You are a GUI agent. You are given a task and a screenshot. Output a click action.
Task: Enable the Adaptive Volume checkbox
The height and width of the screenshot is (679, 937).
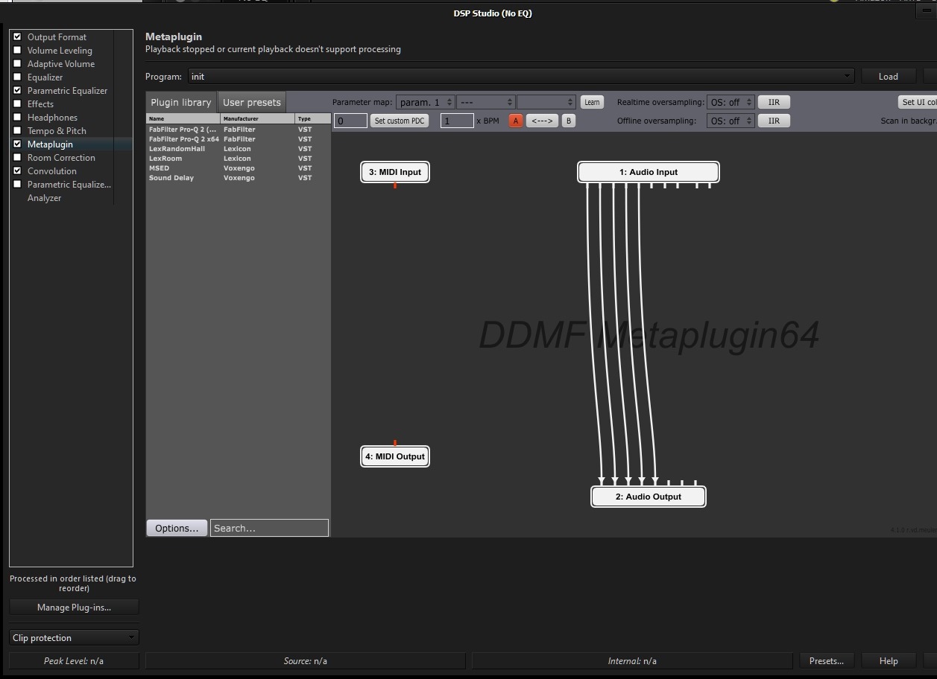coord(17,63)
